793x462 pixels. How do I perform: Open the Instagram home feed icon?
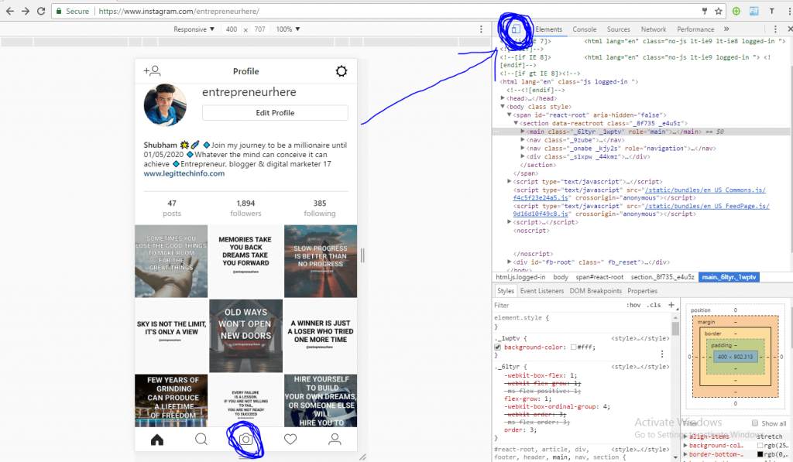tap(156, 439)
